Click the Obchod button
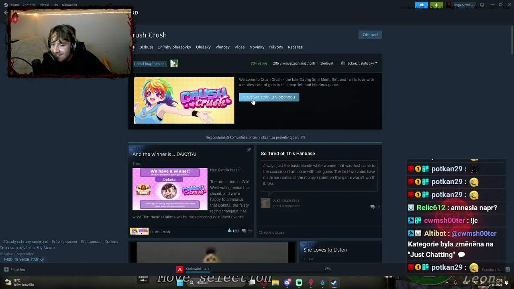Image resolution: width=514 pixels, height=289 pixels. pos(370,35)
